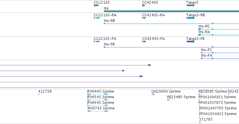Select the GH20669.3prime EST arrow
This screenshot has height=124, width=239.
(x=153, y=94)
